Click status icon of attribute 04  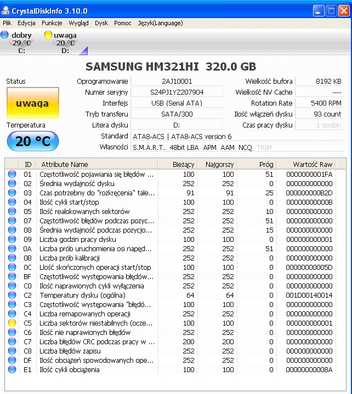(x=12, y=202)
